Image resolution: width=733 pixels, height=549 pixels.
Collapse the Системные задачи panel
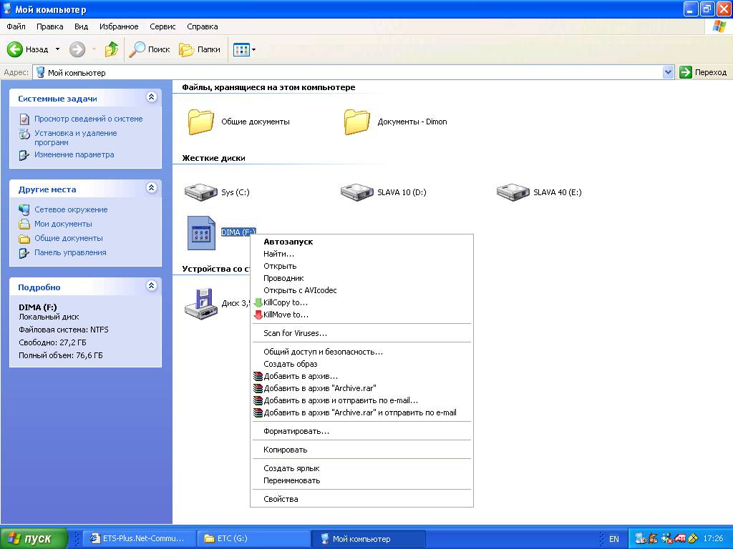coord(151,97)
